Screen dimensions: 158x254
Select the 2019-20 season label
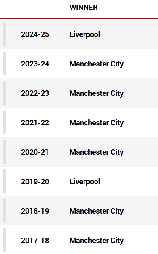tap(35, 182)
